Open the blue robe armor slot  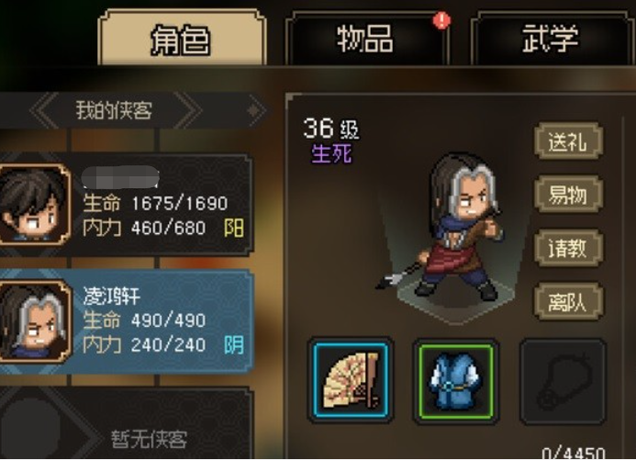pos(456,380)
